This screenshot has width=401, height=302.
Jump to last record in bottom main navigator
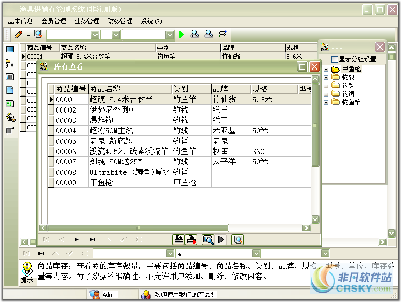pyautogui.click(x=41, y=253)
